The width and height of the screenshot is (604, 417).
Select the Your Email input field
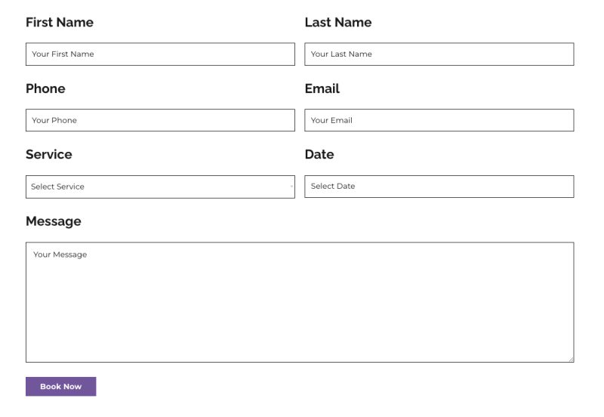pyautogui.click(x=439, y=120)
